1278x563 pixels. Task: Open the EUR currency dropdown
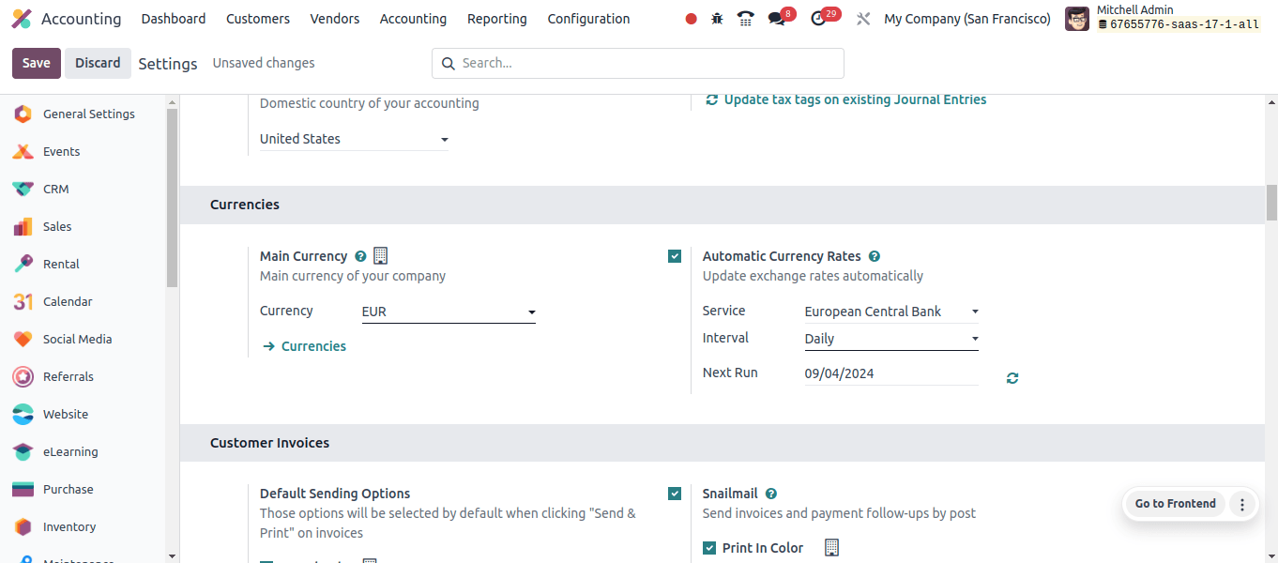449,312
